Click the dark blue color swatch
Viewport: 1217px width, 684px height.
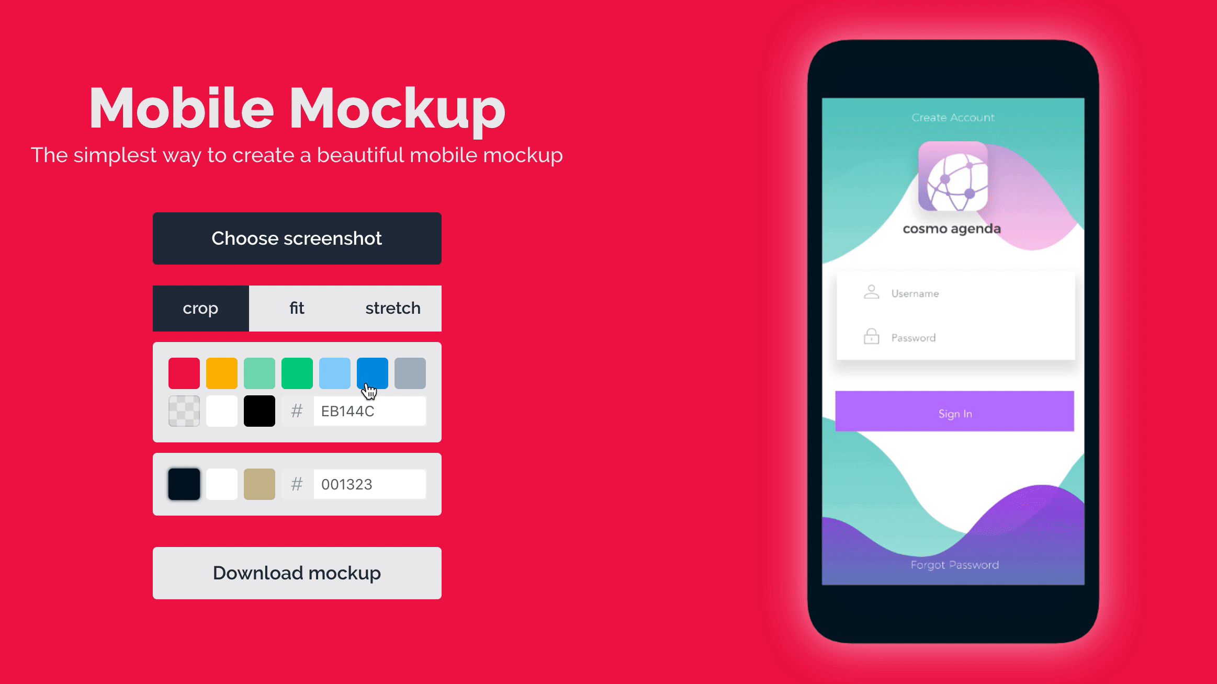[373, 373]
